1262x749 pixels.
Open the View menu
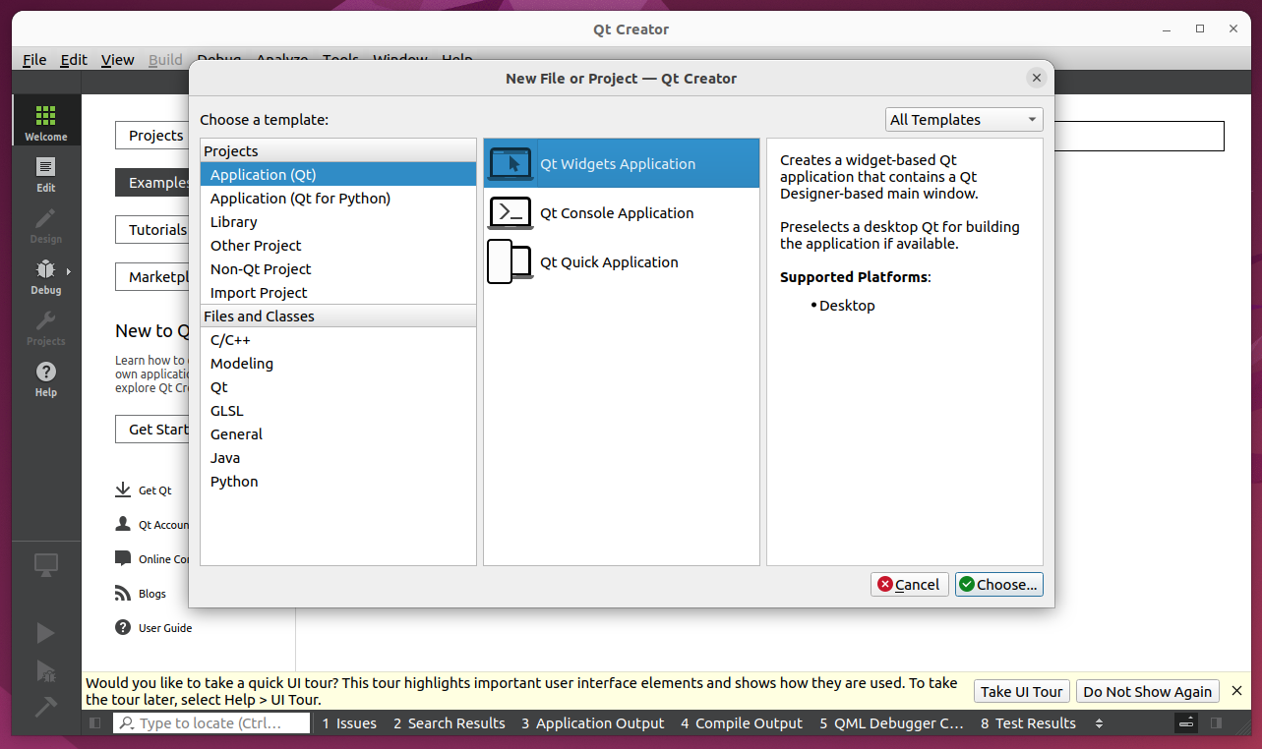117,60
